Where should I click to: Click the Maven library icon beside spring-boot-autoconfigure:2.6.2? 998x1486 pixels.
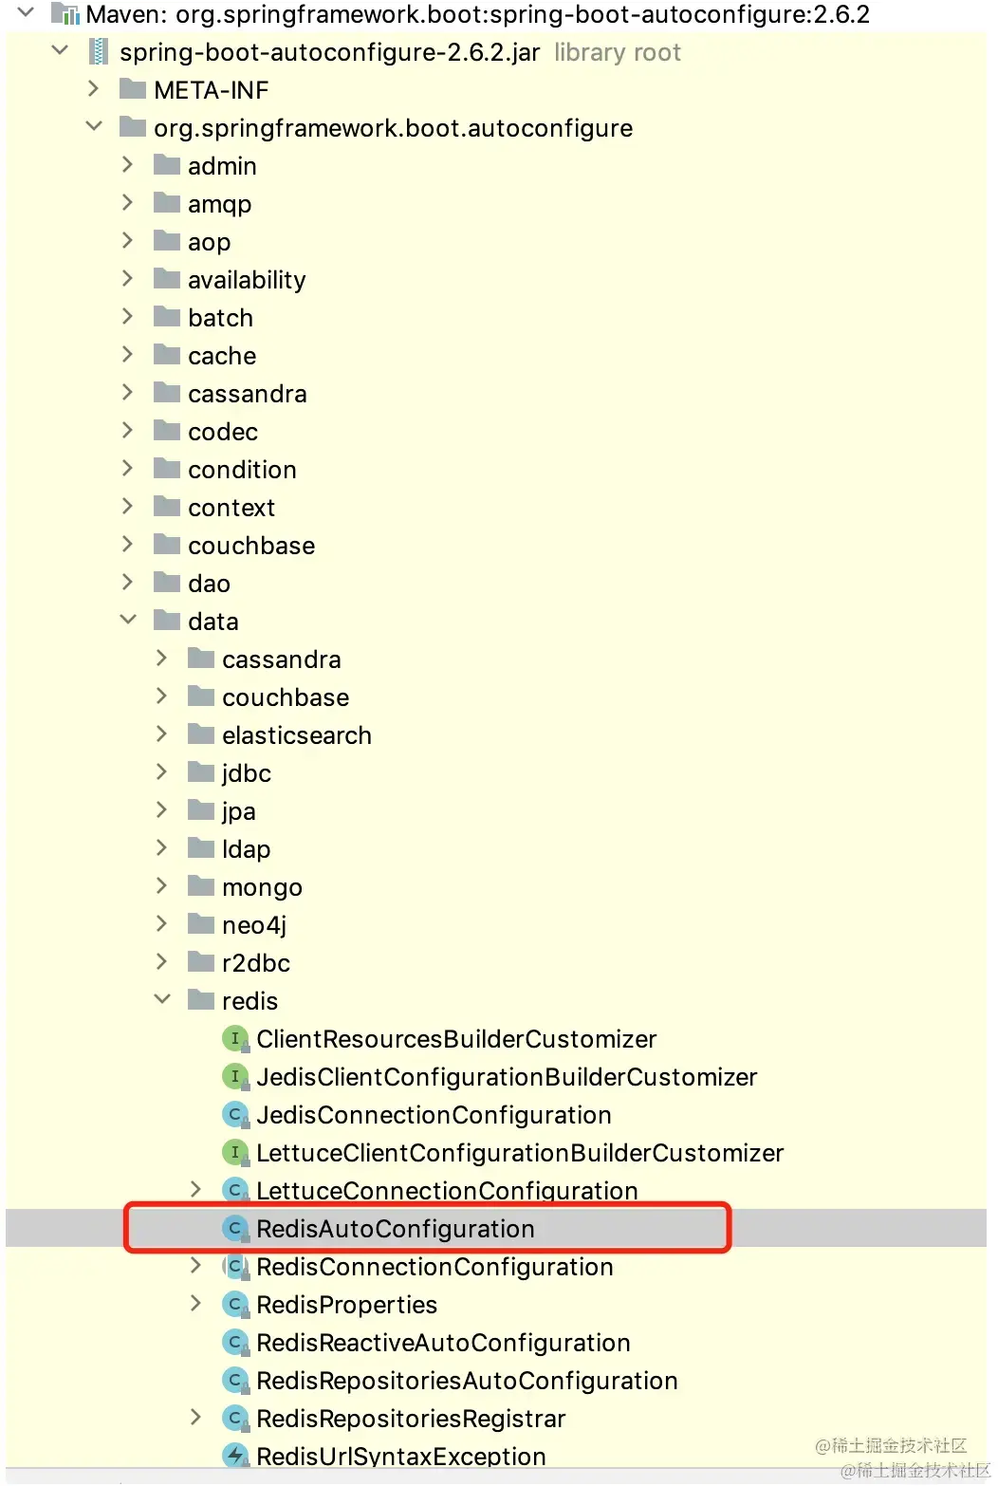click(x=66, y=14)
